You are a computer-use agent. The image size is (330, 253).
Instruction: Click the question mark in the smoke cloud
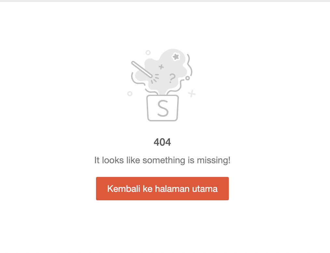coord(172,78)
